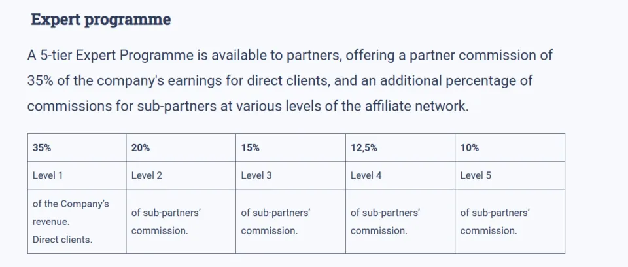Click the "Expert programme" heading
The image size is (628, 267).
(x=101, y=20)
